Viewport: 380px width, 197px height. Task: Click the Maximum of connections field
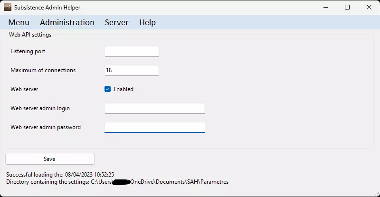click(132, 70)
